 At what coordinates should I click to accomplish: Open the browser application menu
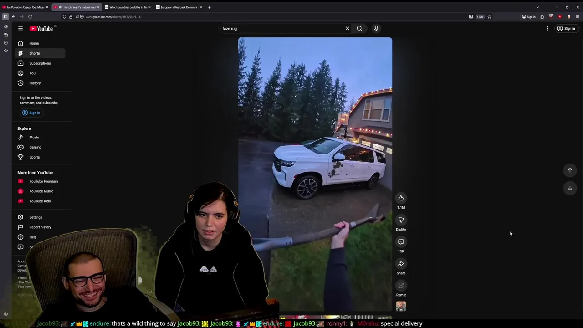coord(578,17)
